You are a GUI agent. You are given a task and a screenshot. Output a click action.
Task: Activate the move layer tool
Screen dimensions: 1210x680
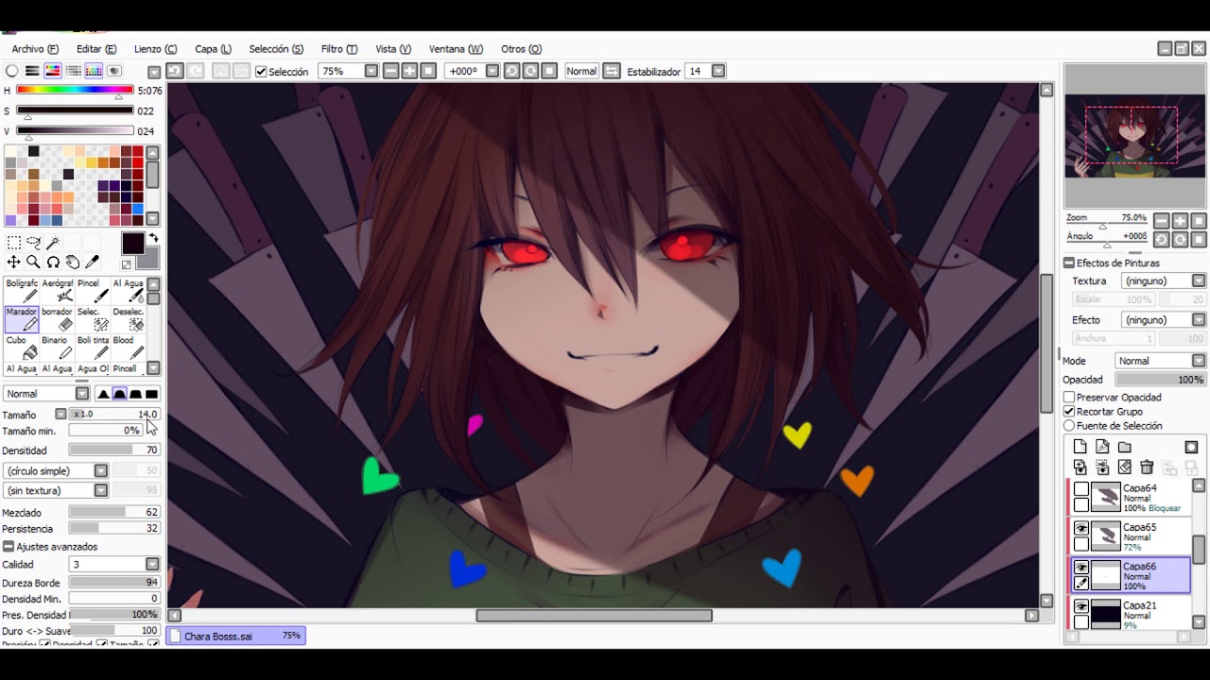13,262
